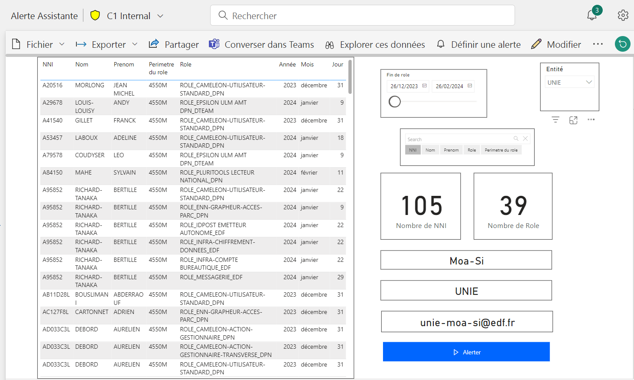The image size is (634, 380).
Task: Click the Teams logo icon
Action: 214,44
